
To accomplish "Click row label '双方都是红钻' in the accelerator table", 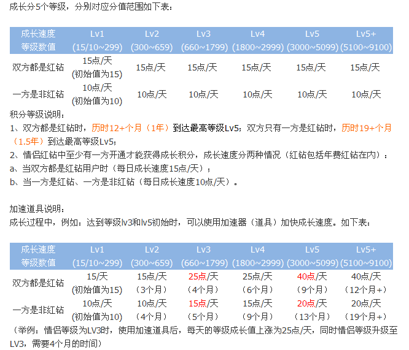I will 38,283.
